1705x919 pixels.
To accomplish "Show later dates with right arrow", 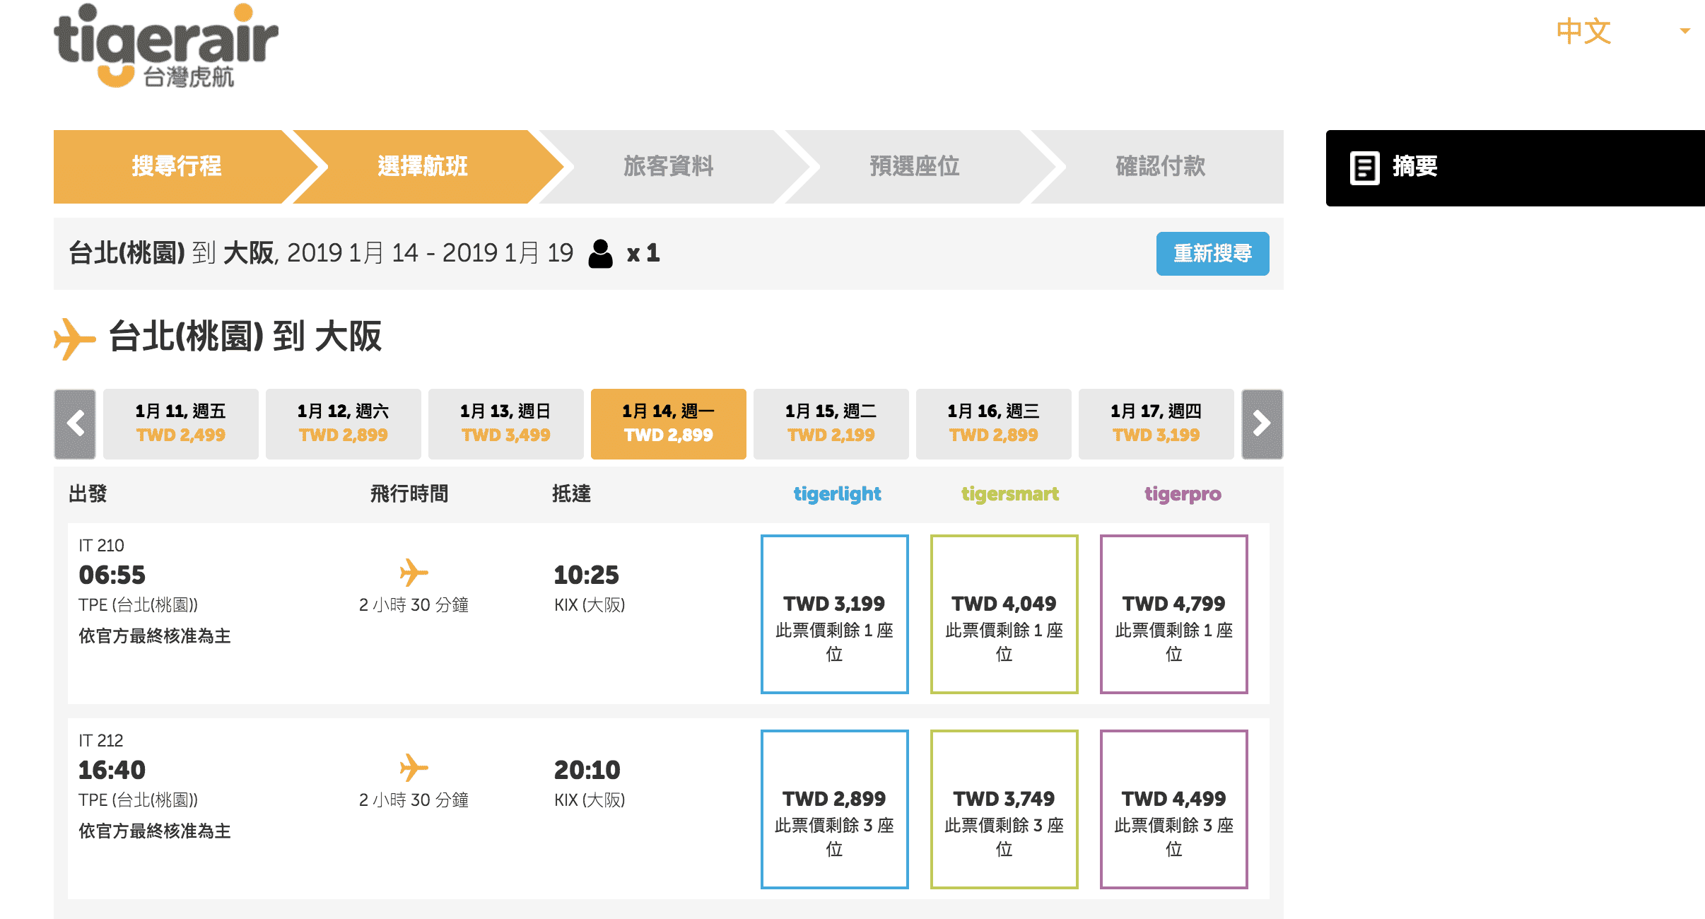I will (1262, 424).
